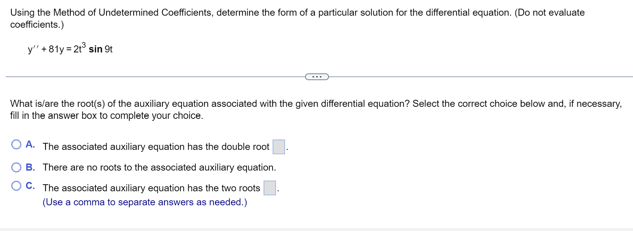The height and width of the screenshot is (231, 633).
Task: Select choice B stating no roots exist
Action: coord(16,168)
